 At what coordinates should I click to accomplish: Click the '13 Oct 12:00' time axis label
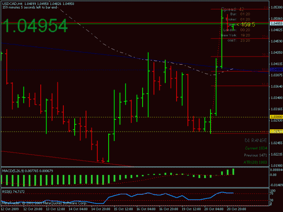[55, 209]
